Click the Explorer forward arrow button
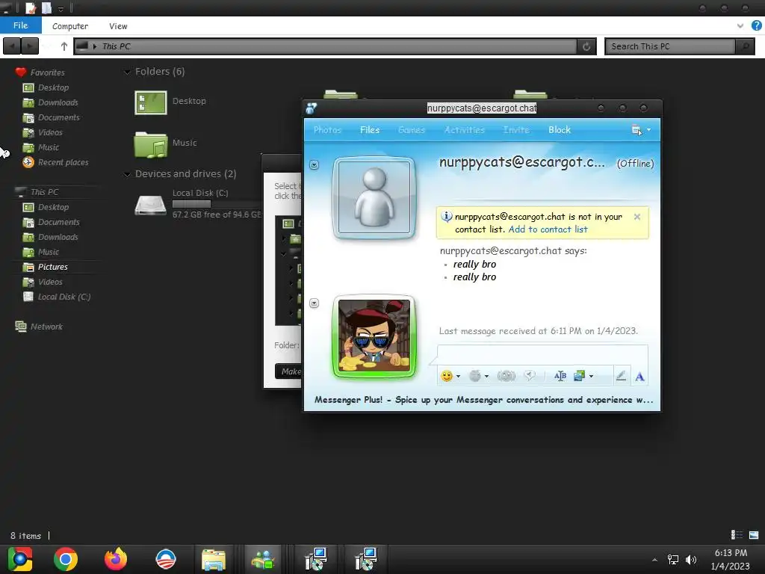Screen dimensions: 765x574 (x=30, y=46)
